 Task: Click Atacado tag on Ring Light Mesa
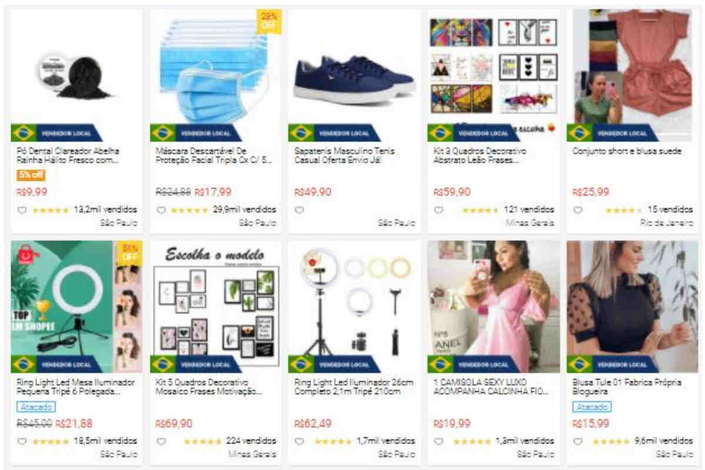[36, 407]
